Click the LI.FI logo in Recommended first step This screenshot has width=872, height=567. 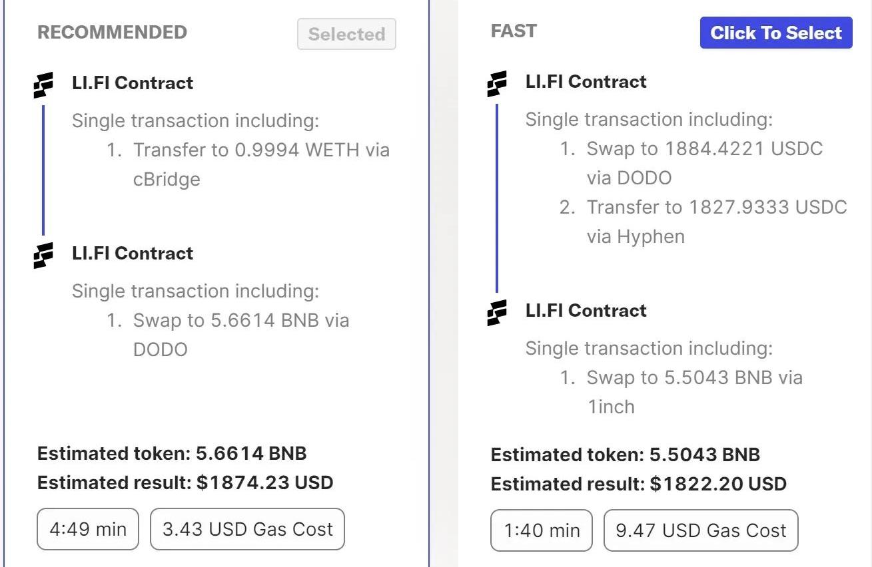(x=44, y=85)
